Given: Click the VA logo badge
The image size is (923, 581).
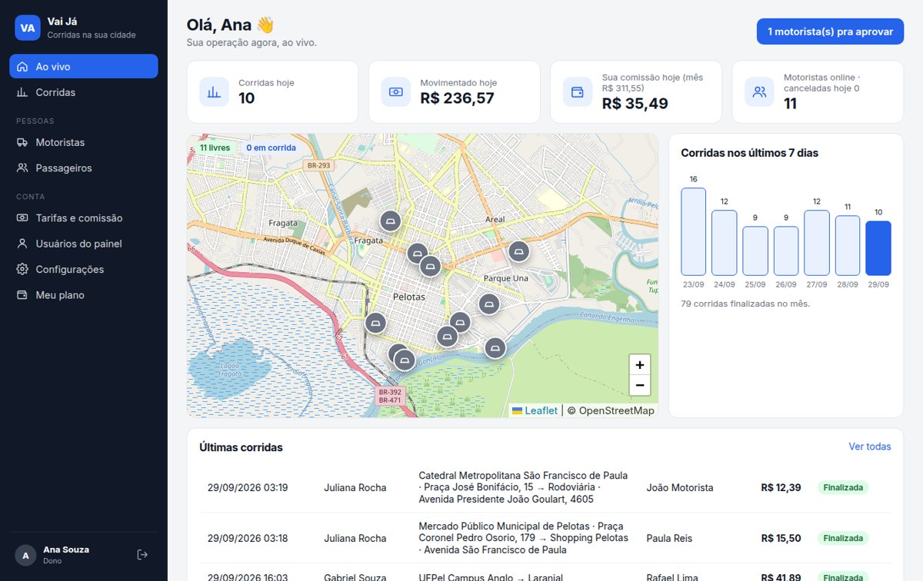Looking at the screenshot, I should pyautogui.click(x=28, y=28).
